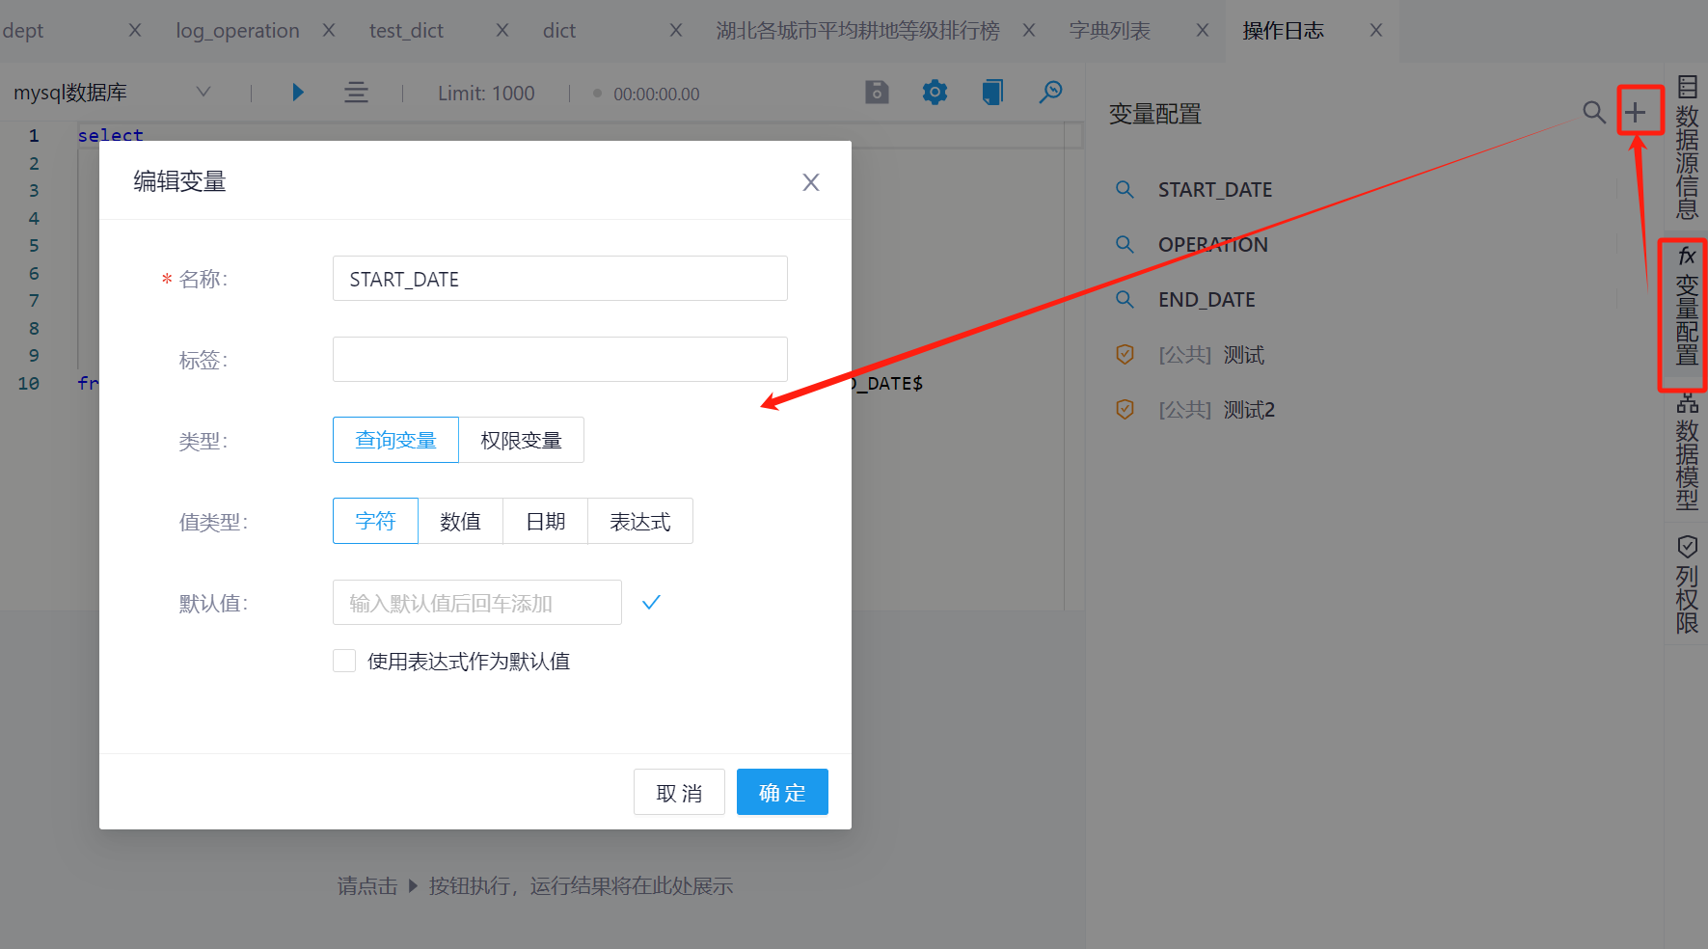This screenshot has height=949, width=1708.
Task: Click the 确定 button
Action: [x=782, y=792]
